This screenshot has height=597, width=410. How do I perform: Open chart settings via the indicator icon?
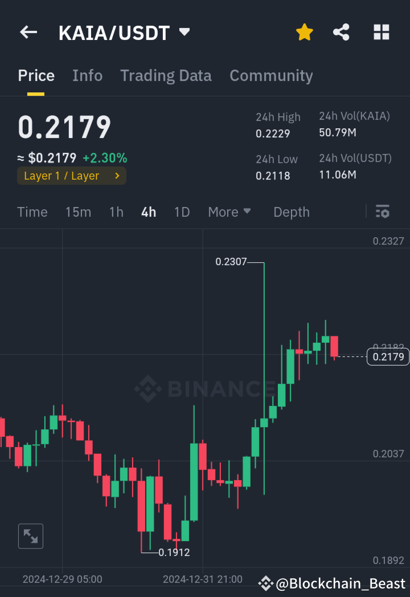click(382, 212)
